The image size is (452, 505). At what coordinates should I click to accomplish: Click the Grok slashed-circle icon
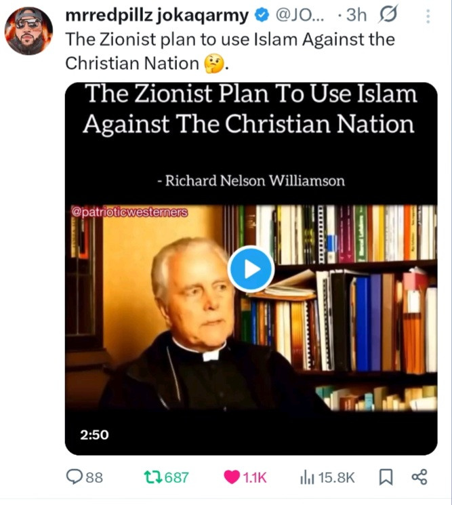tap(388, 14)
